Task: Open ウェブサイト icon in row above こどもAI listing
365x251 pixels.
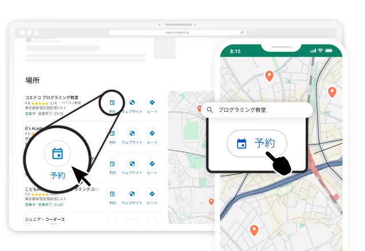Action: click(132, 164)
